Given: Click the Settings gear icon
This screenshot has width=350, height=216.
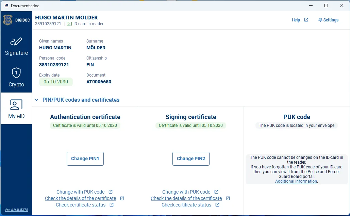Looking at the screenshot, I should 320,20.
